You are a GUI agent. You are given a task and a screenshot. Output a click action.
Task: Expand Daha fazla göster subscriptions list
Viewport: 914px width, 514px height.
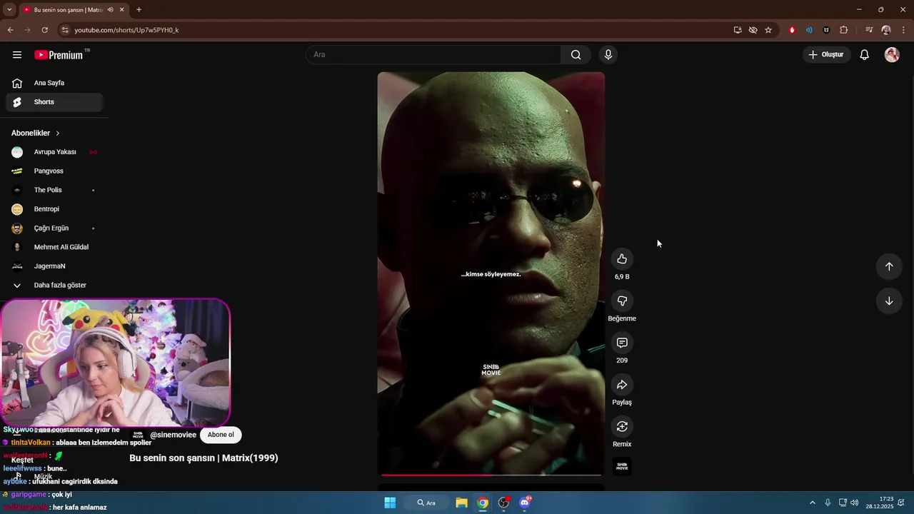54,286
